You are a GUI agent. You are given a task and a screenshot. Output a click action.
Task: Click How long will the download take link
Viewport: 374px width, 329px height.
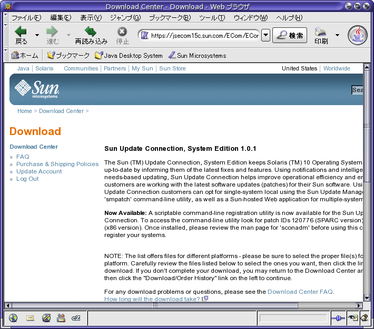152,299
